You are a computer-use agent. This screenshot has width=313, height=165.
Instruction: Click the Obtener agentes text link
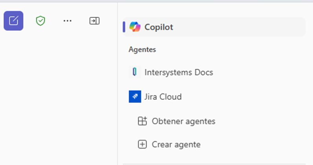tap(183, 121)
